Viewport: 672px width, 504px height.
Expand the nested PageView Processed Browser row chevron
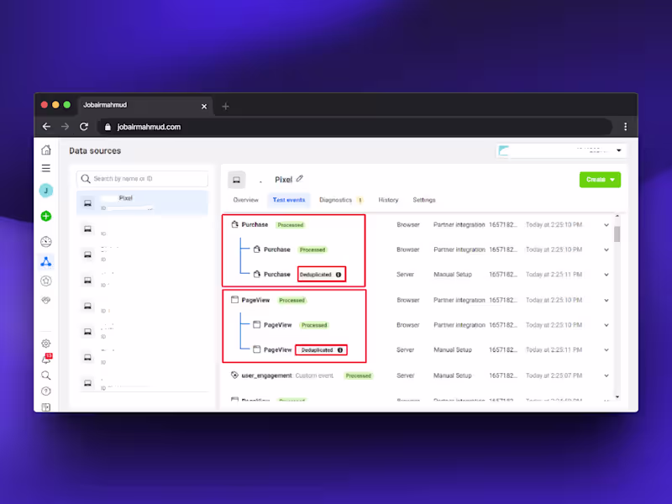tap(606, 325)
